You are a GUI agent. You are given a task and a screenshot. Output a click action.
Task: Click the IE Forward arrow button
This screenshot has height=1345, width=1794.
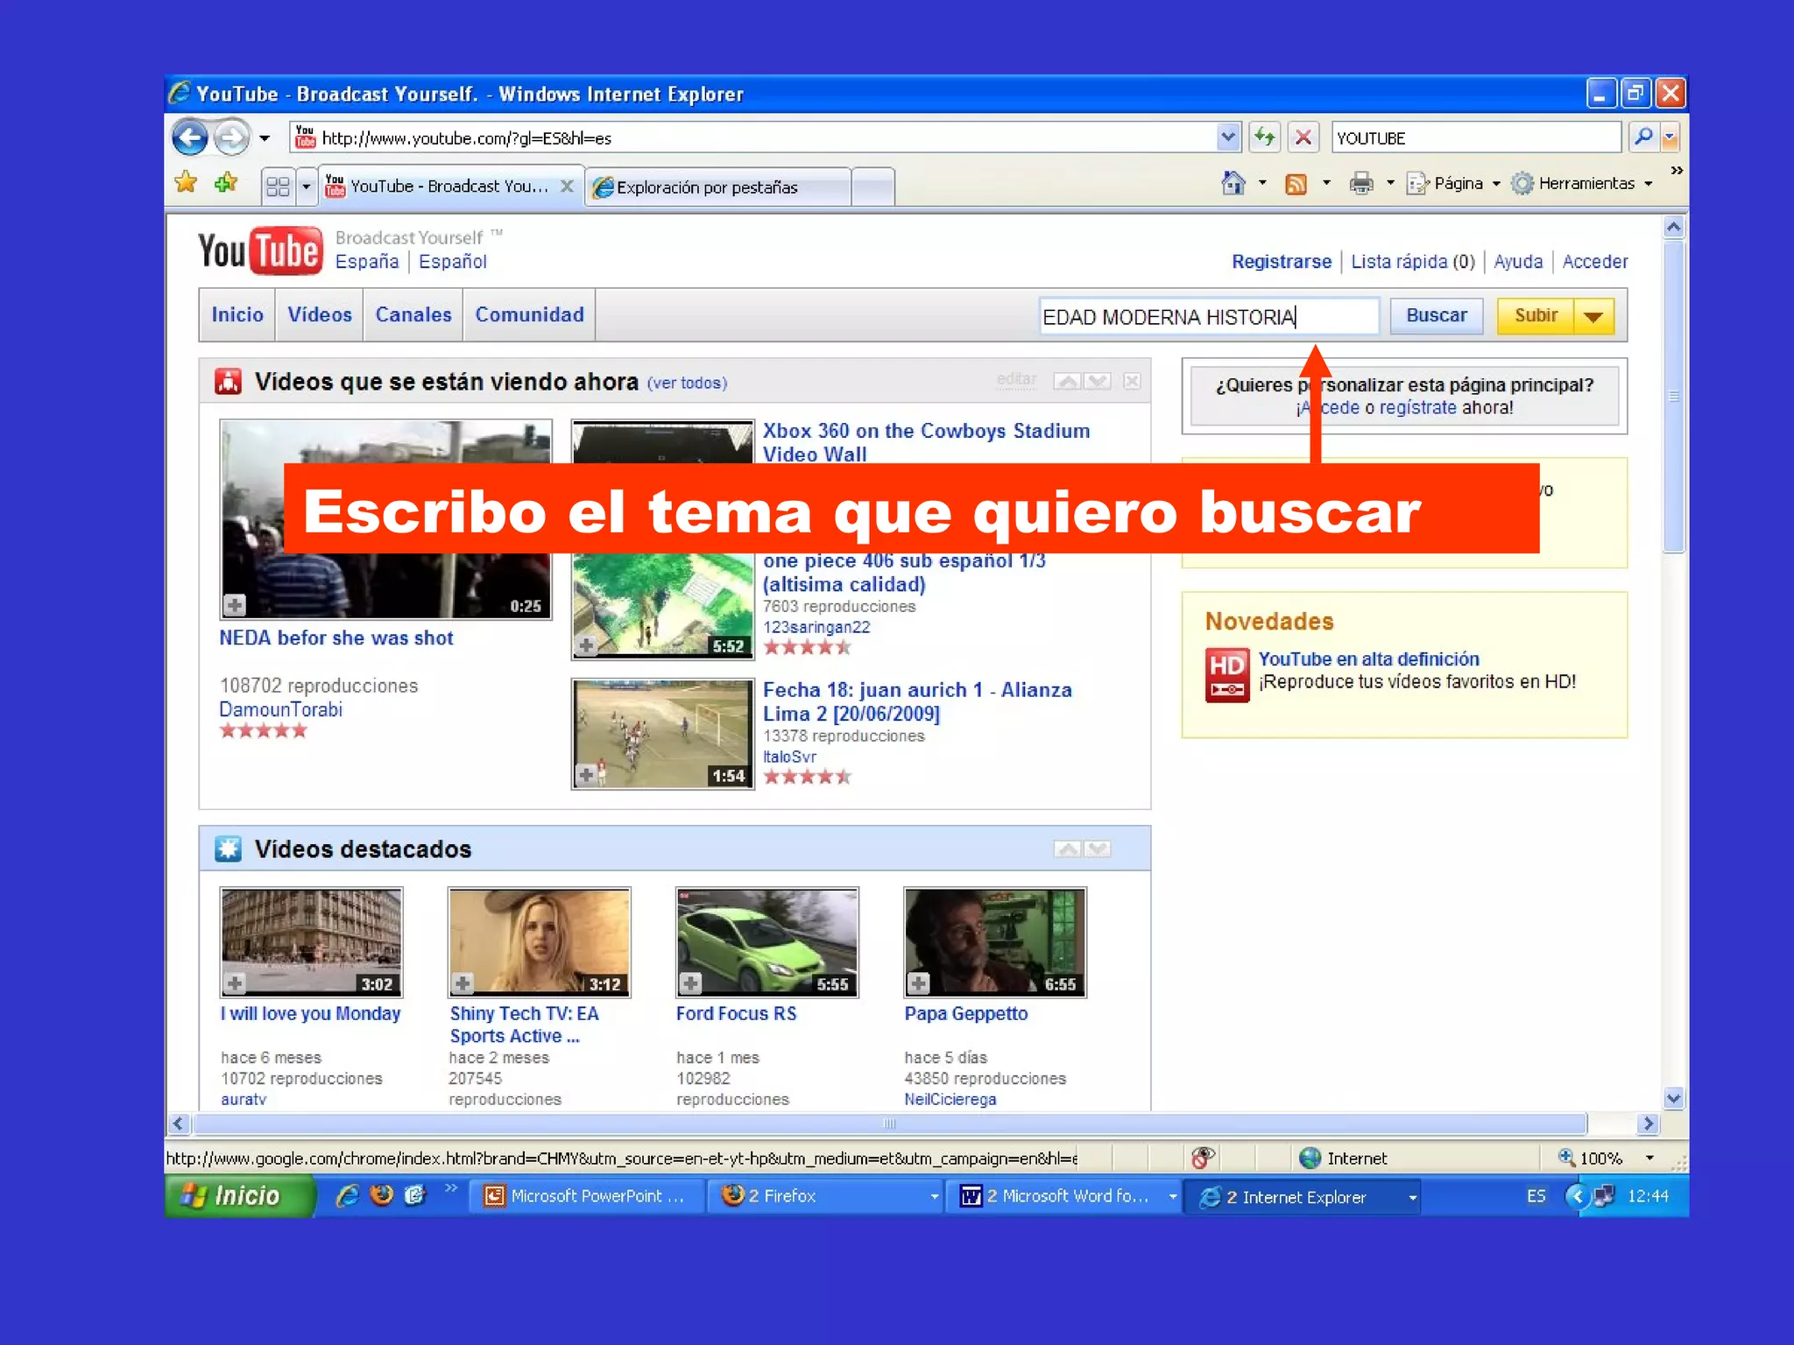[231, 137]
